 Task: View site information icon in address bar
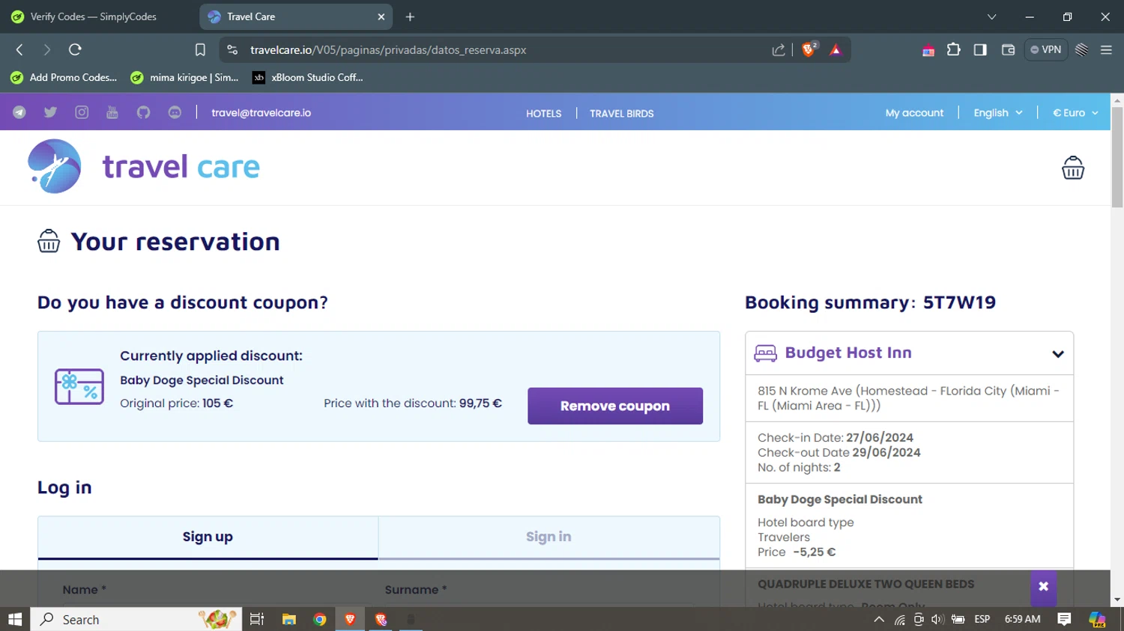232,49
